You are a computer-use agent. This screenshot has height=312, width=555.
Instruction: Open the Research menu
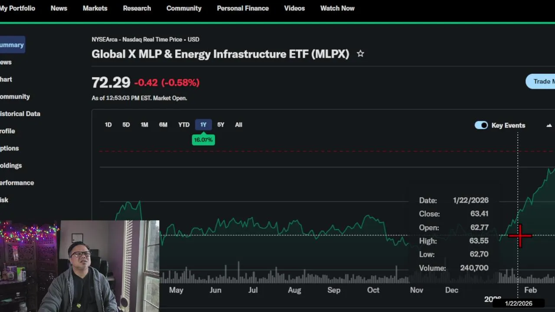tap(137, 8)
